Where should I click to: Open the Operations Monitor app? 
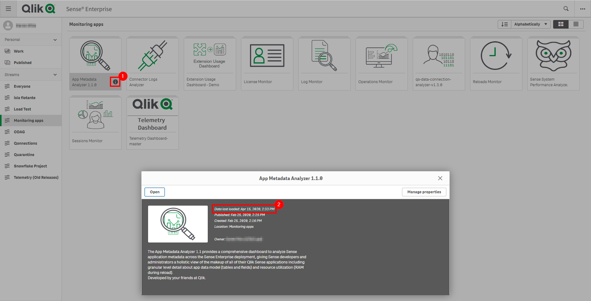[x=382, y=64]
